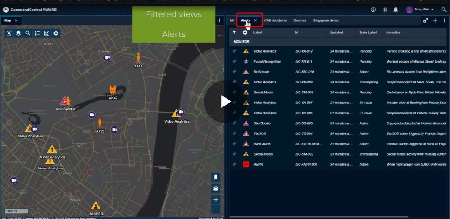Viewport: 450px width, 219px height.
Task: Toggle the pin on the ANPR alert
Action: pyautogui.click(x=234, y=164)
